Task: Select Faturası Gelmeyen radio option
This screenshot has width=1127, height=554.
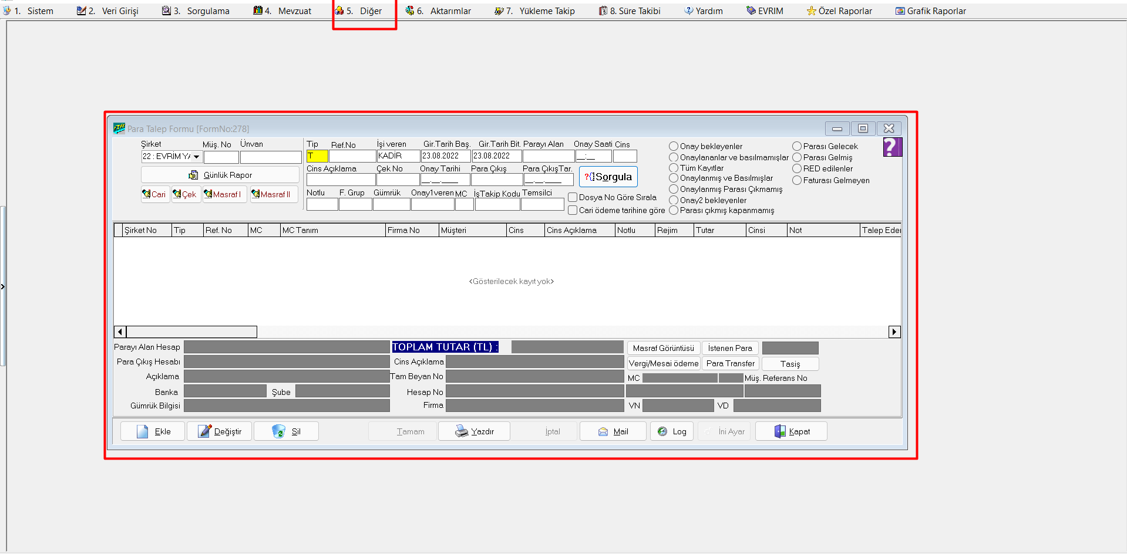Action: 797,180
